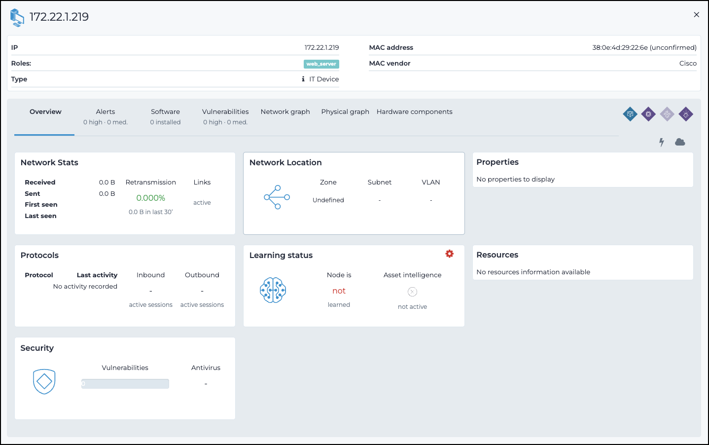The image size is (709, 445).
Task: Click the shield icon in Security card
Action: pos(44,381)
